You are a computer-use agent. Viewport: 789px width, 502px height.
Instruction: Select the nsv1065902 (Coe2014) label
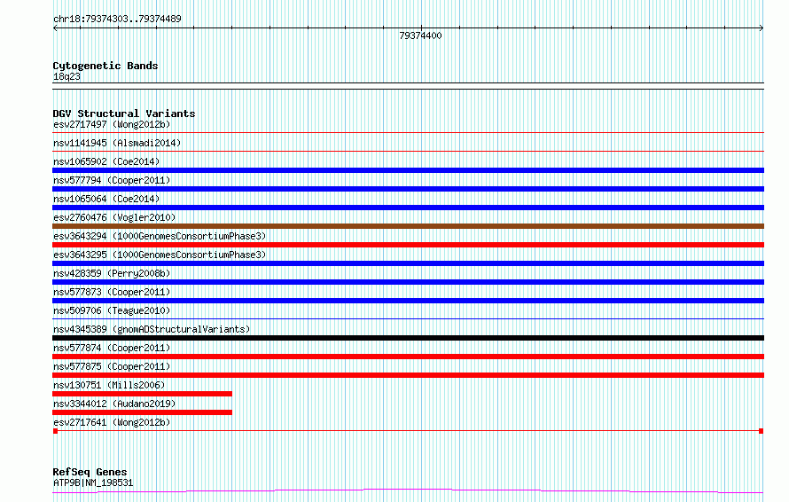[106, 161]
